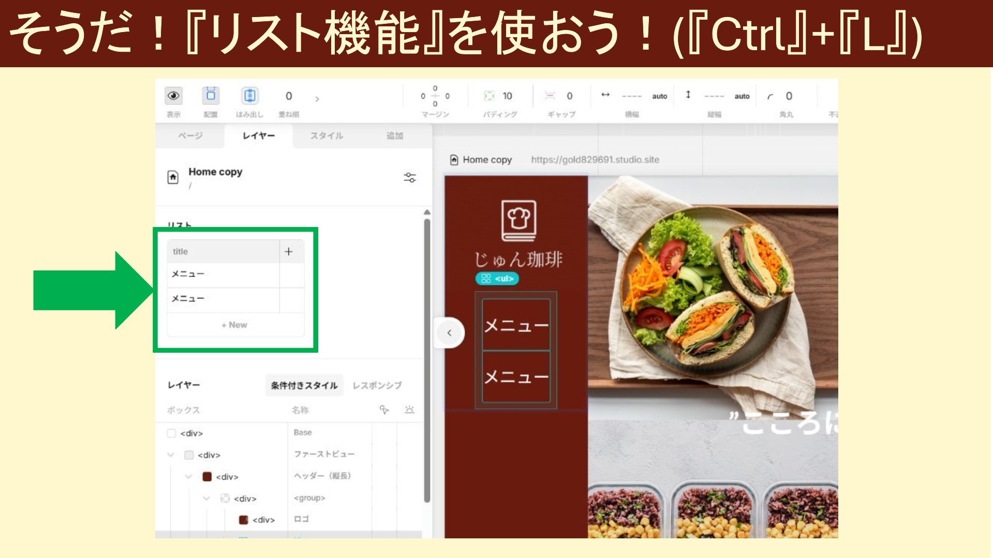Click the + New list item button
This screenshot has height=558, width=993.
point(235,325)
